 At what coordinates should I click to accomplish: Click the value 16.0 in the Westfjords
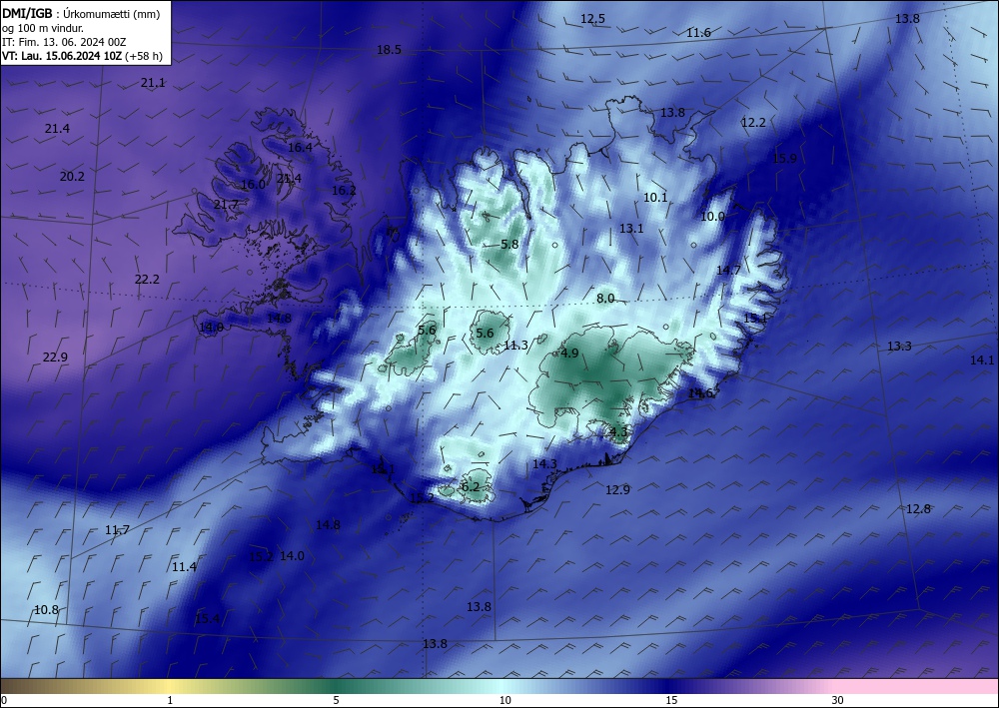(253, 185)
